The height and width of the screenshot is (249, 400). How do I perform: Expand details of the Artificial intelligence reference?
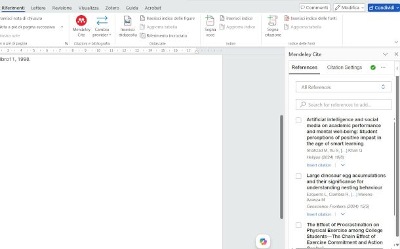tap(343, 165)
